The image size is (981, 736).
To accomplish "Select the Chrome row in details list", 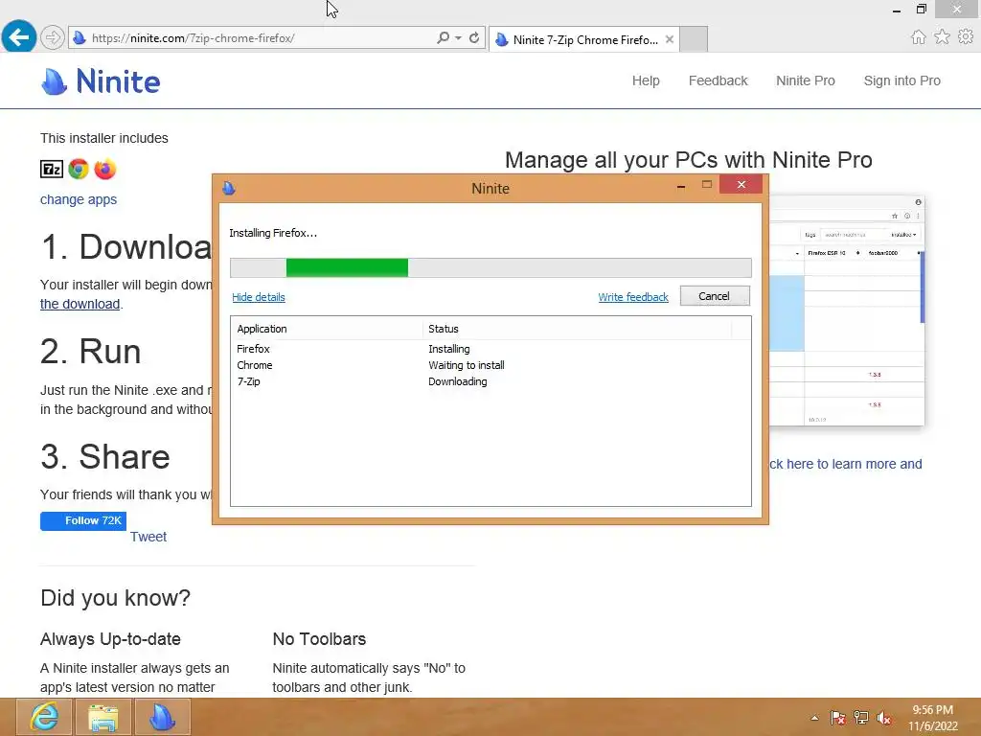I will click(x=490, y=365).
